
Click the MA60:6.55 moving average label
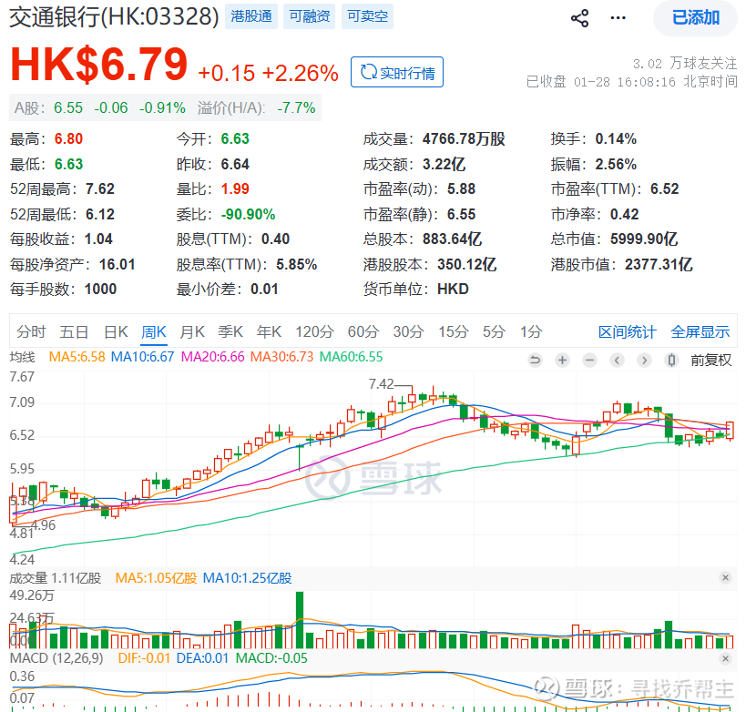(x=351, y=357)
